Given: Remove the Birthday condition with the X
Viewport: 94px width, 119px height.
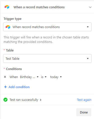Looking at the screenshot, I should (5, 77).
